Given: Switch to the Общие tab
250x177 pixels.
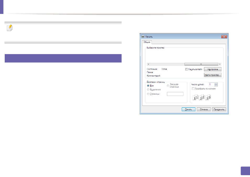Looking at the screenshot, I should [147, 42].
